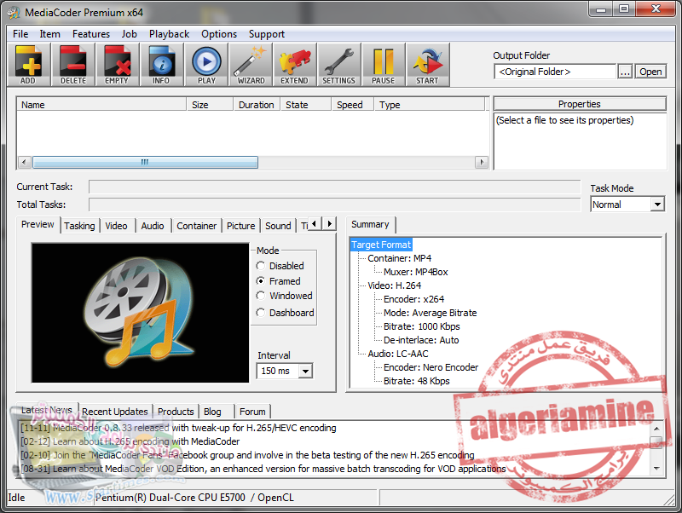Click file list scroll right arrow
Viewport: 682px width, 513px height.
[481, 162]
